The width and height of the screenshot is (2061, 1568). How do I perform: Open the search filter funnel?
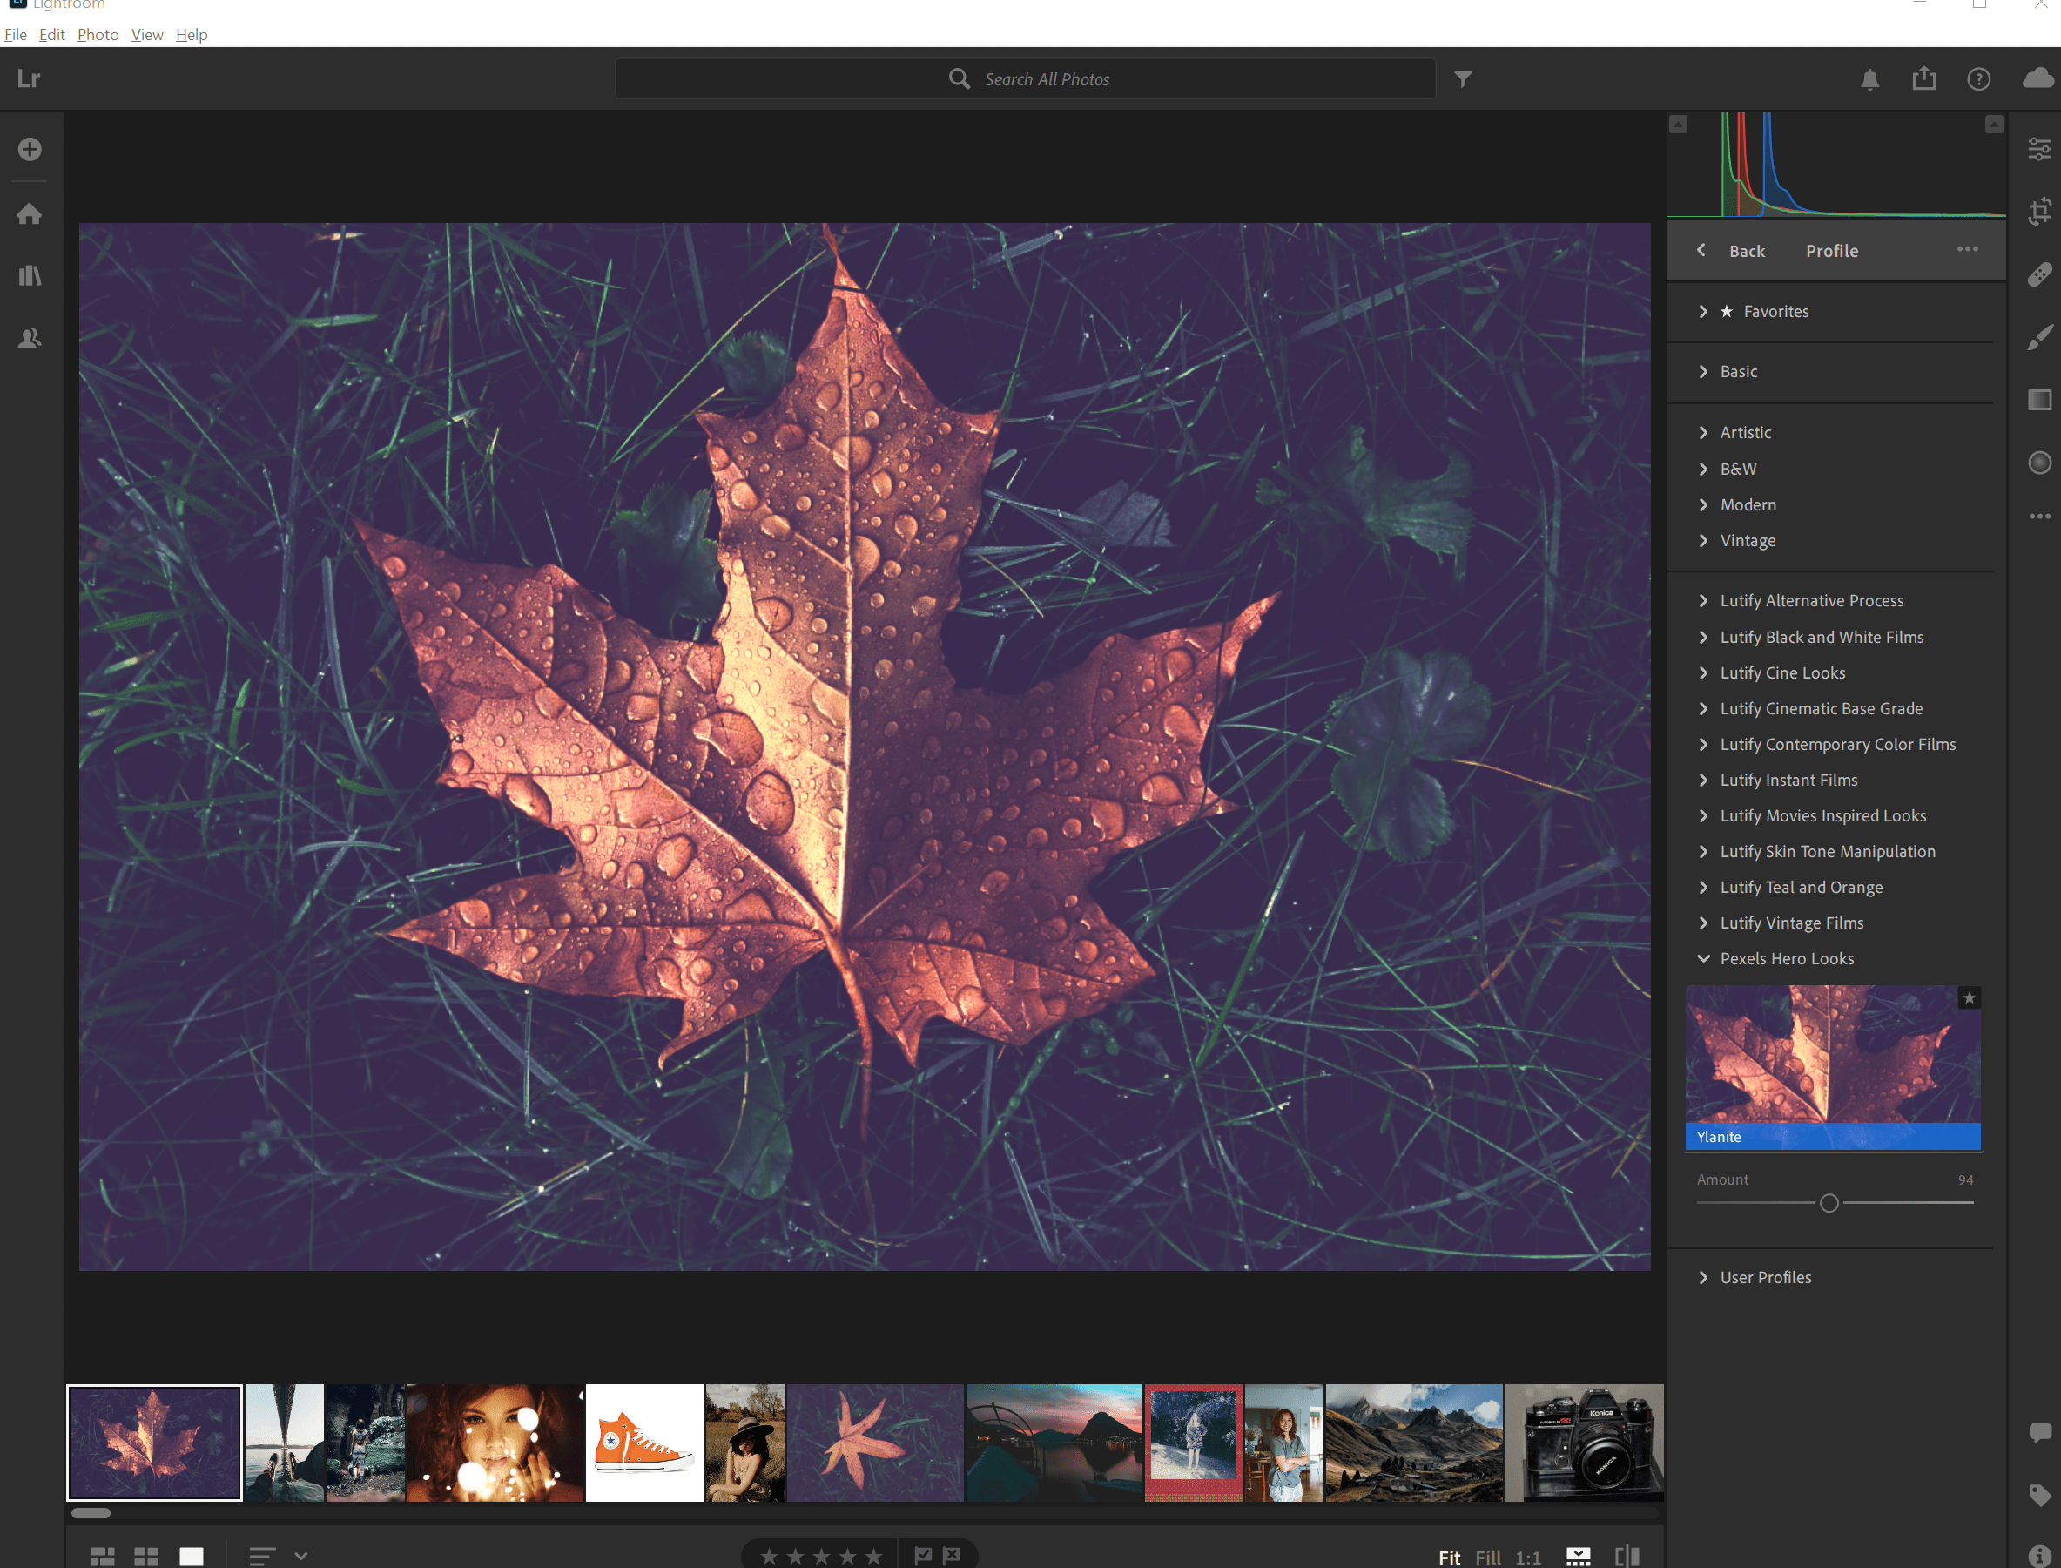1463,79
